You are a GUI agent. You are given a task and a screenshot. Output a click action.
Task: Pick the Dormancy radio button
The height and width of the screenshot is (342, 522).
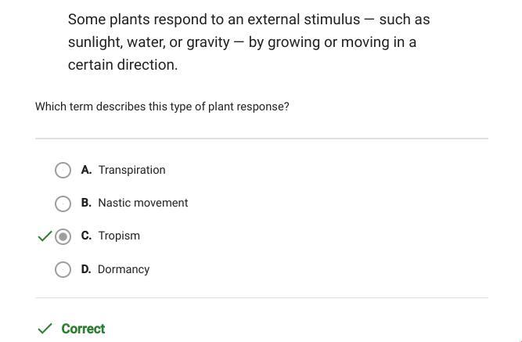[63, 270]
